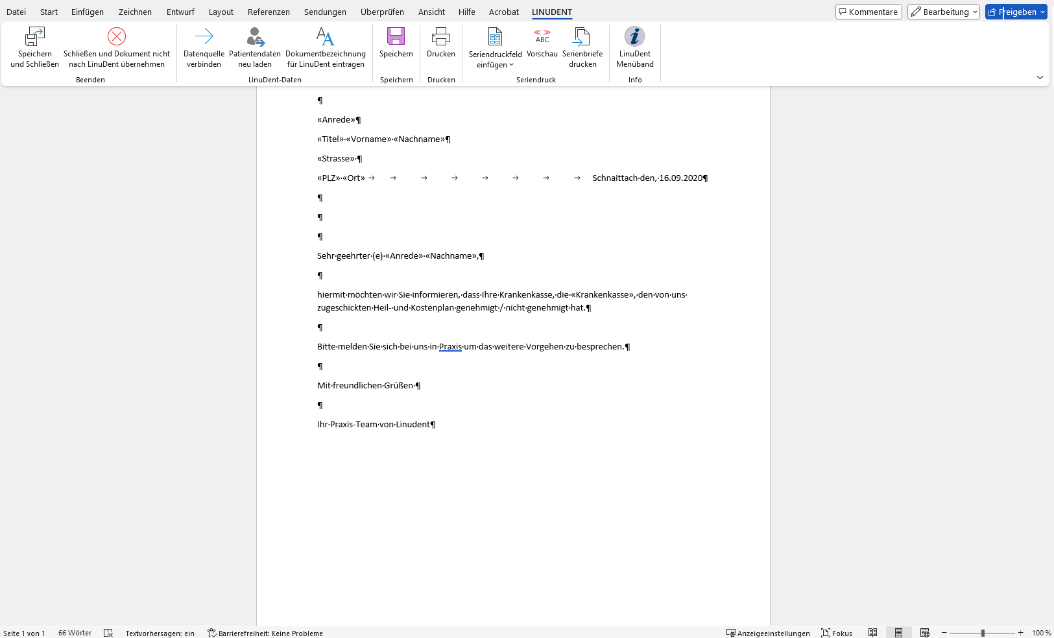Click the Drucken printer icon

click(441, 37)
